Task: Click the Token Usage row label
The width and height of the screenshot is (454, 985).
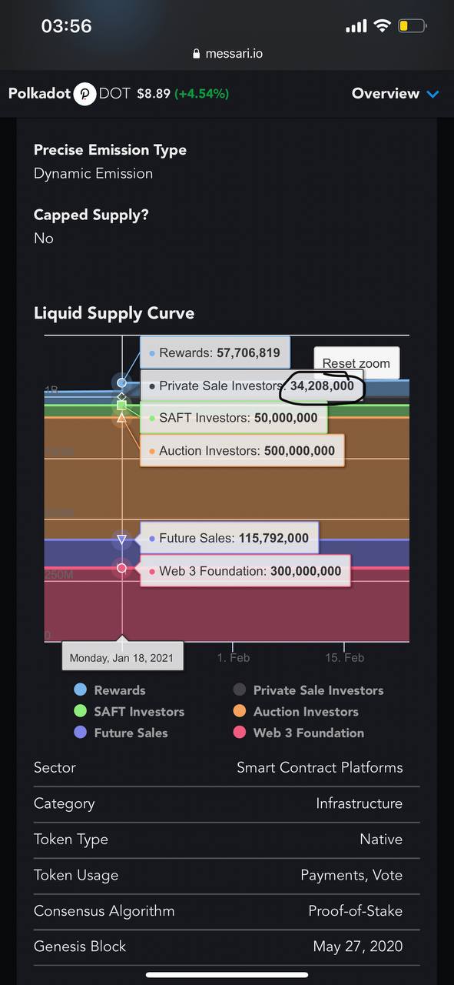Action: (x=76, y=875)
